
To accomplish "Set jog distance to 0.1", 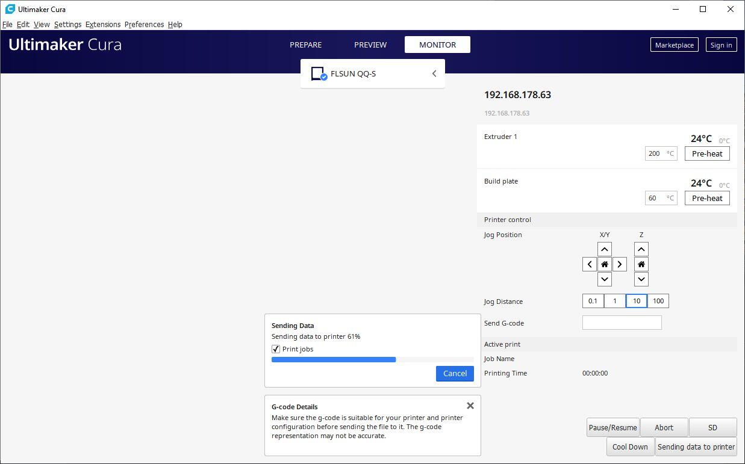I will (x=593, y=301).
